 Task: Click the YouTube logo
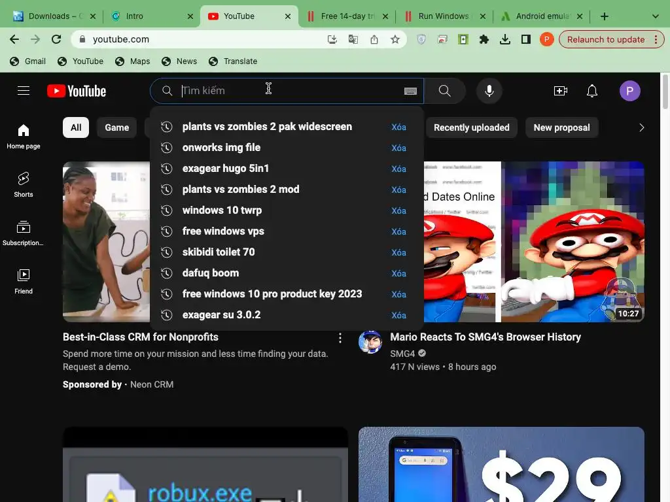pos(77,91)
